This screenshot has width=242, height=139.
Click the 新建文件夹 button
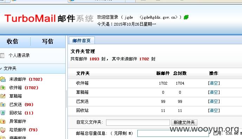pyautogui.click(x=184, y=123)
